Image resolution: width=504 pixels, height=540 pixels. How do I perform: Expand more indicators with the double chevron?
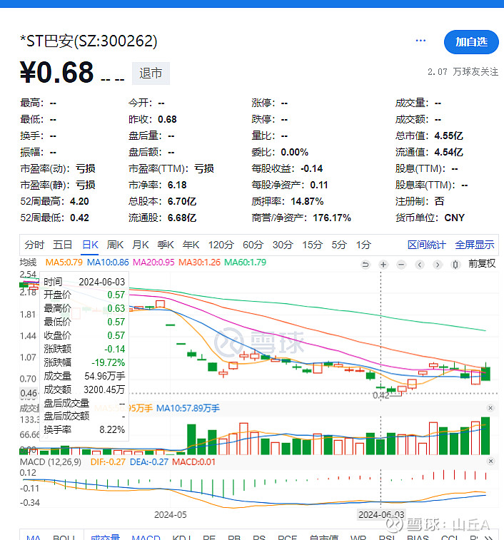(x=488, y=537)
